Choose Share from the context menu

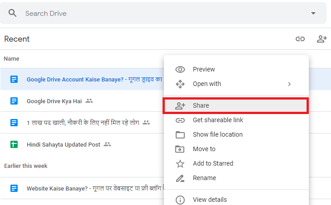(236, 105)
